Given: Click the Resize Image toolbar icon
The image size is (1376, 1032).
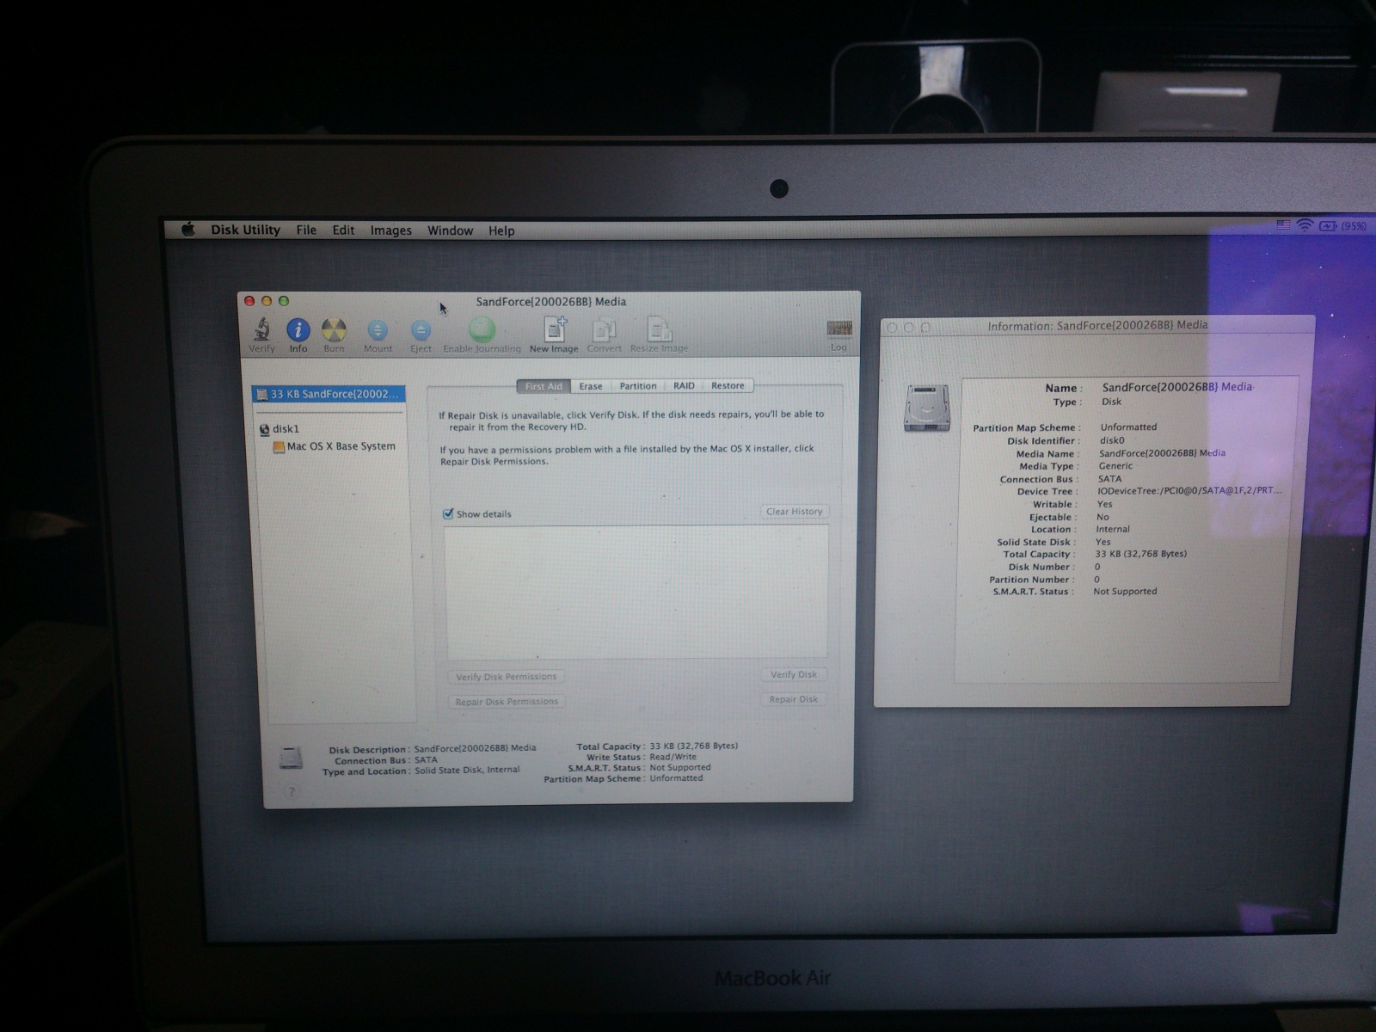Looking at the screenshot, I should click(x=660, y=329).
